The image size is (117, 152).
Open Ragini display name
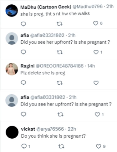coord(28,66)
